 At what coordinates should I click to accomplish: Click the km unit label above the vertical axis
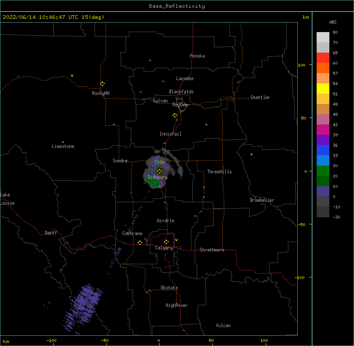[306, 17]
